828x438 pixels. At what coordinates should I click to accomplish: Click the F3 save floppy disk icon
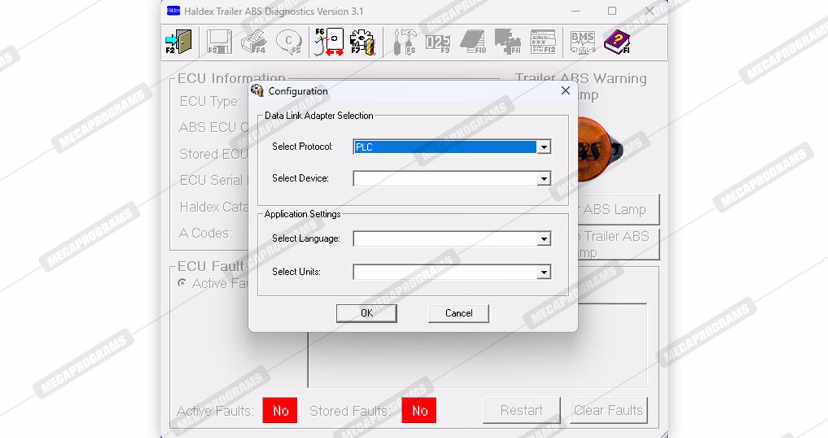click(x=219, y=42)
